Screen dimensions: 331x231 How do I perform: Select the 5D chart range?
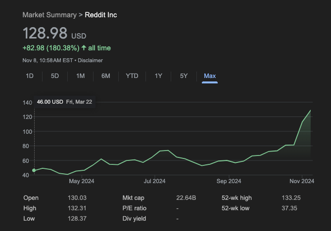pos(55,76)
